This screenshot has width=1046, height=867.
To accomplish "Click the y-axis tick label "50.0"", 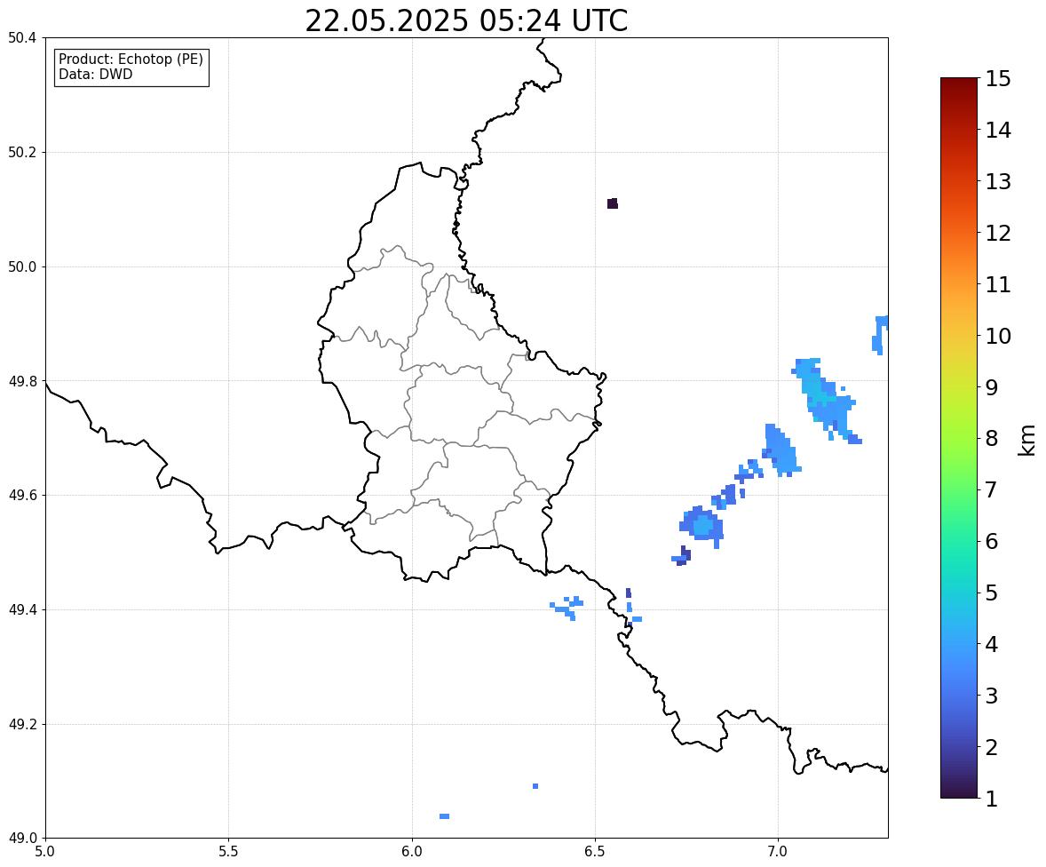I will coord(22,267).
